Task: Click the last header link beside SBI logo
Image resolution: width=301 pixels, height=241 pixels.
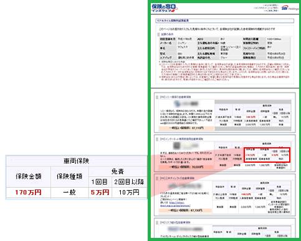Action: tap(271, 11)
